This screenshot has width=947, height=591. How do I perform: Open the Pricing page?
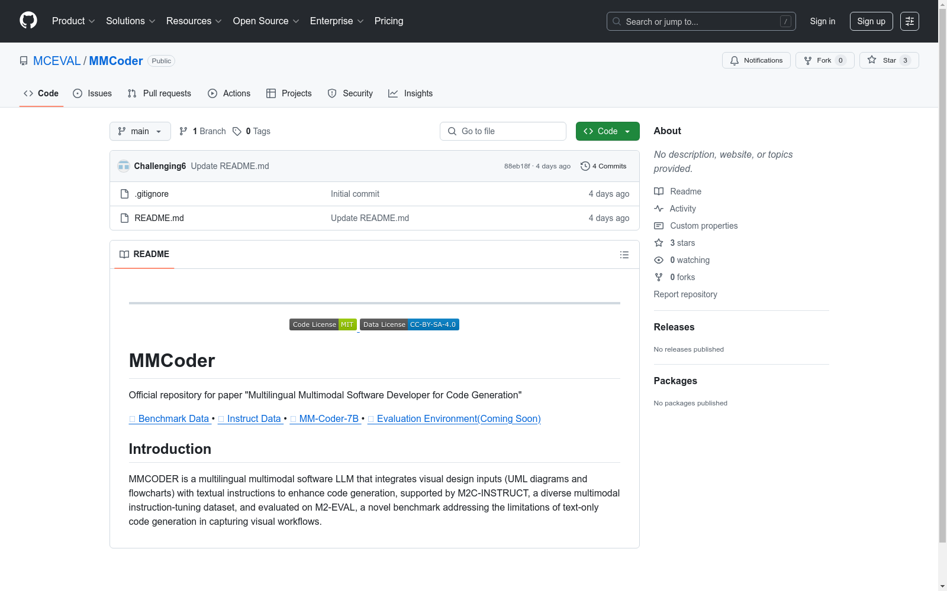click(x=389, y=21)
